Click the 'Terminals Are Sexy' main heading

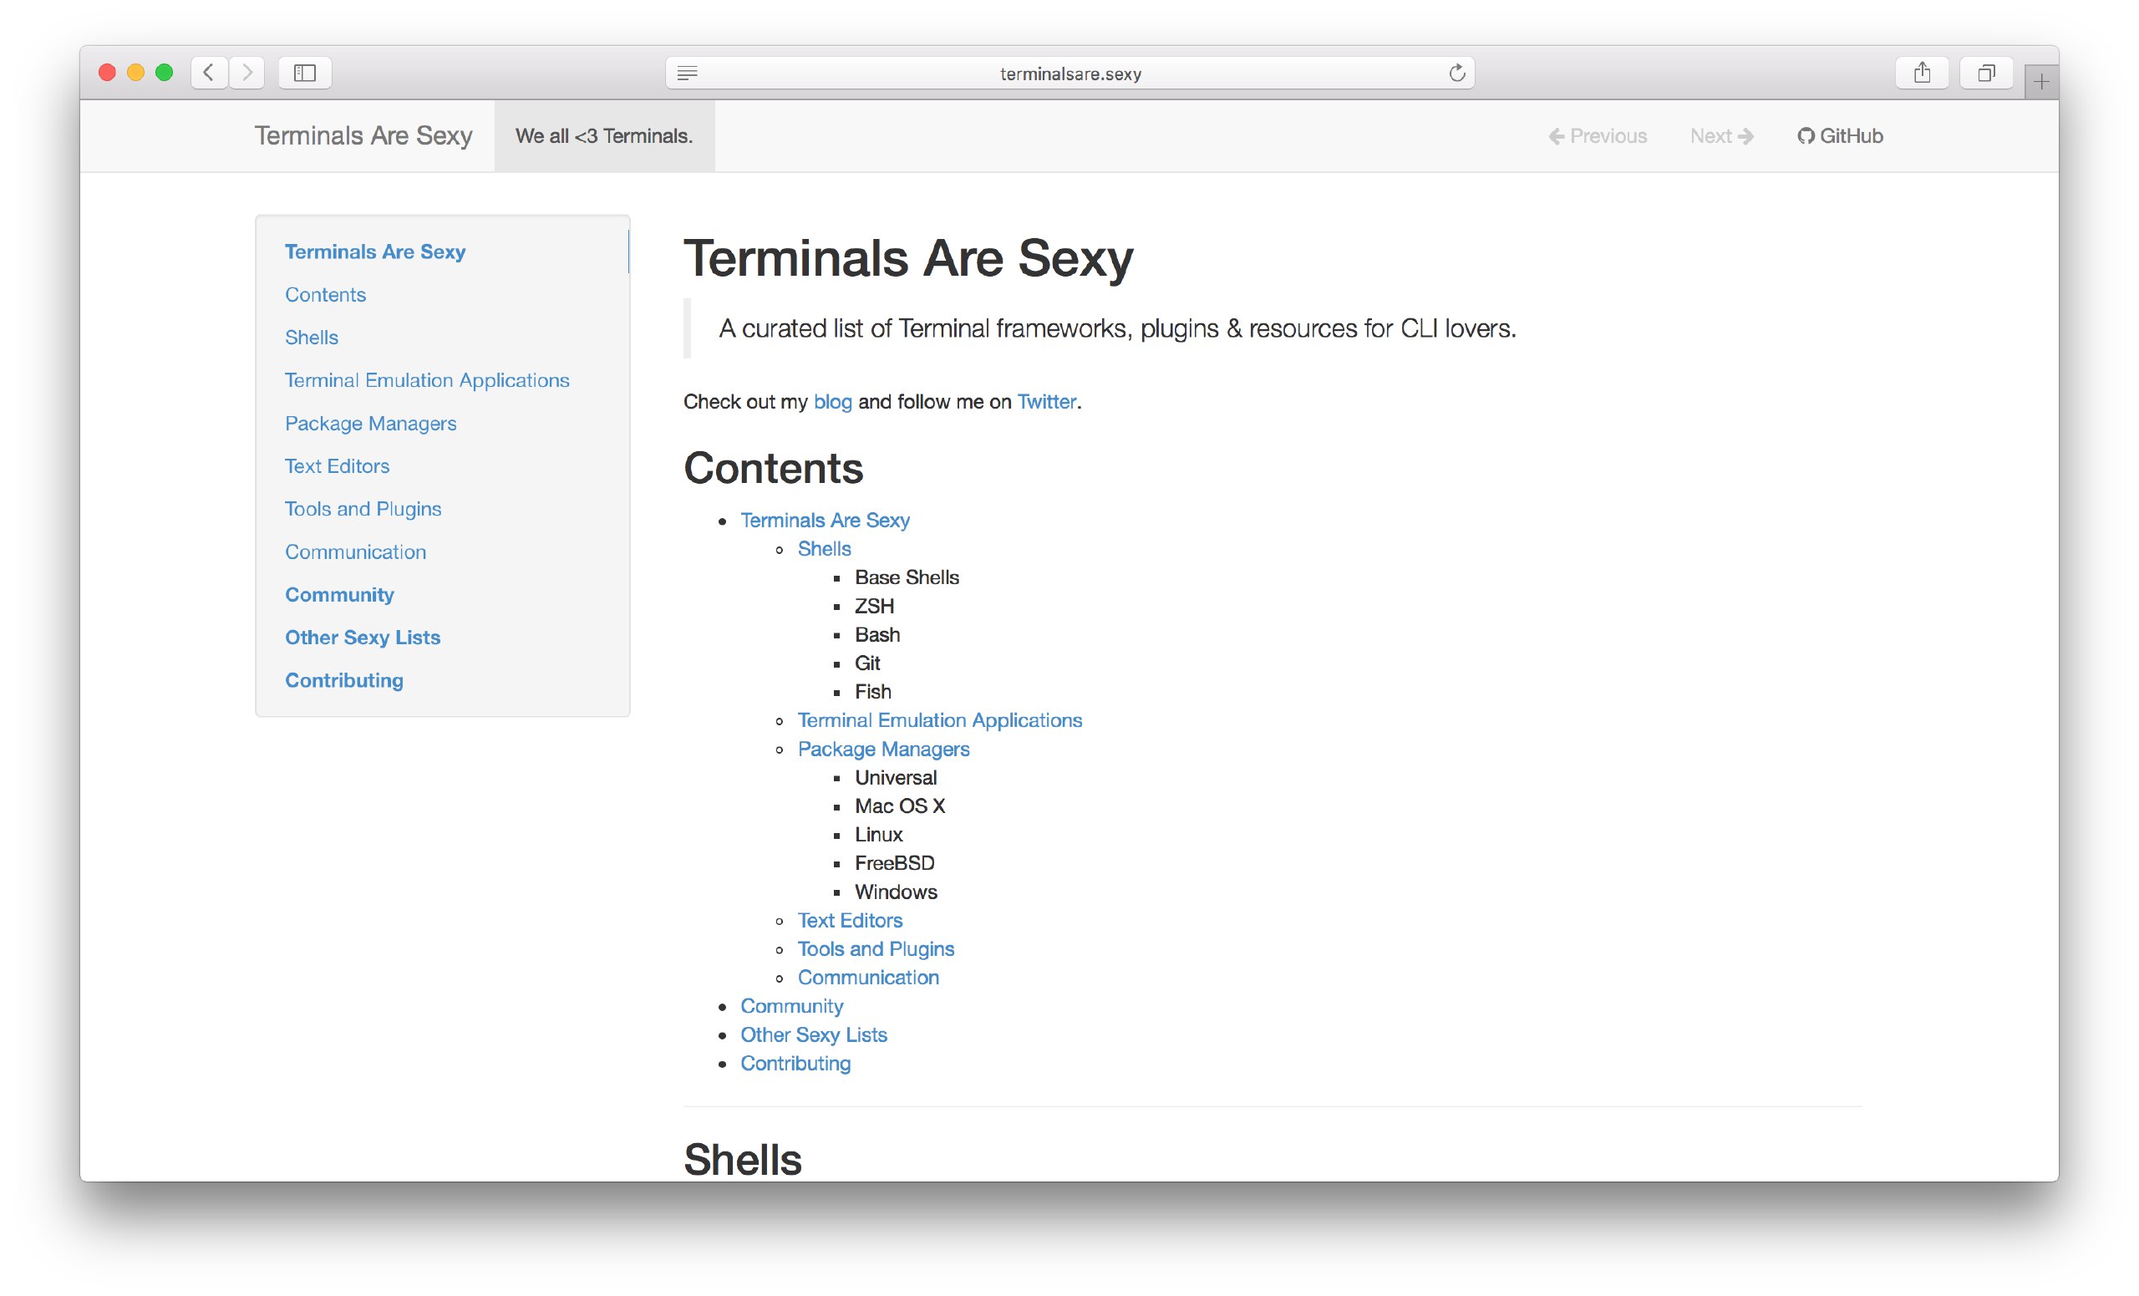(908, 258)
